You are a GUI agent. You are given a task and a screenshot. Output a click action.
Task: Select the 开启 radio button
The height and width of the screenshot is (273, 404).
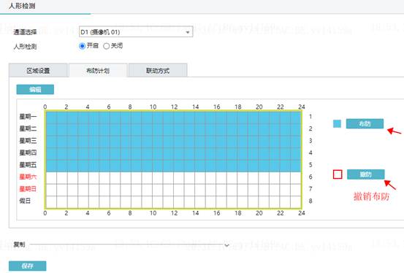click(x=83, y=46)
